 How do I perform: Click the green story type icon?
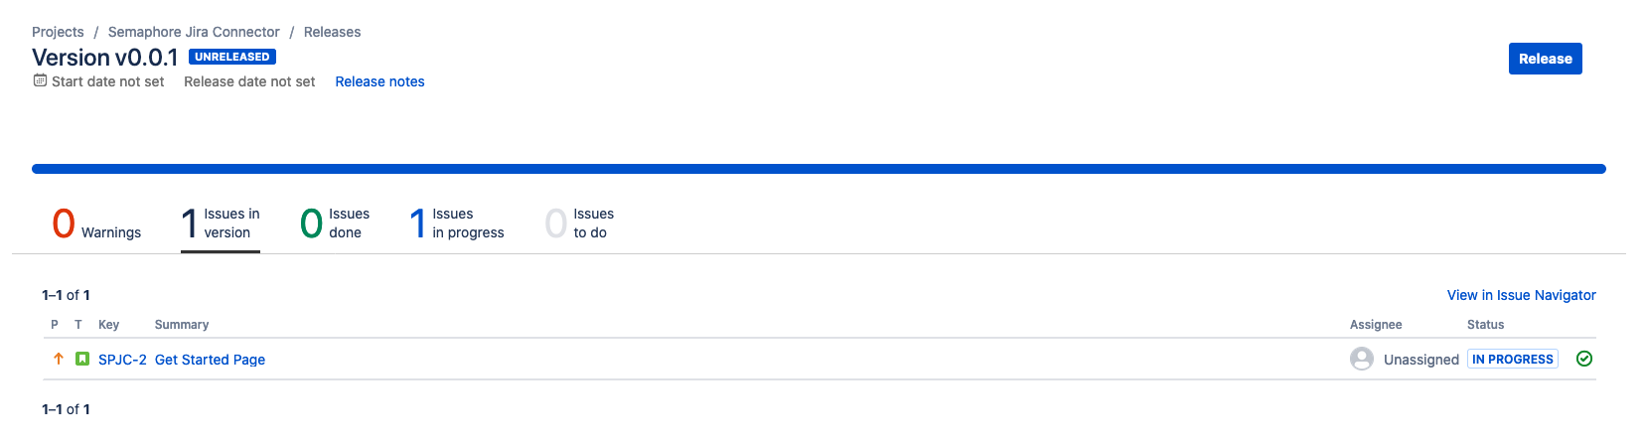point(82,359)
